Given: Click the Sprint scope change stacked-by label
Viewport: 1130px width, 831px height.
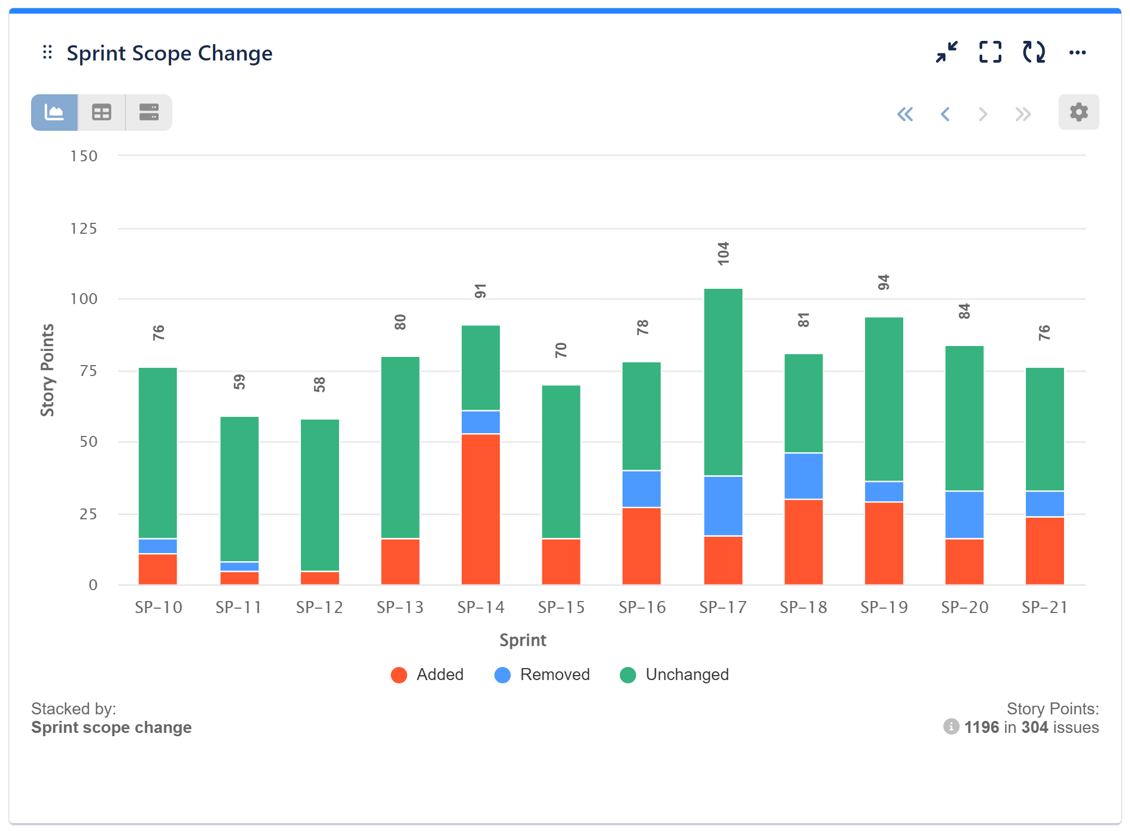Looking at the screenshot, I should click(111, 727).
